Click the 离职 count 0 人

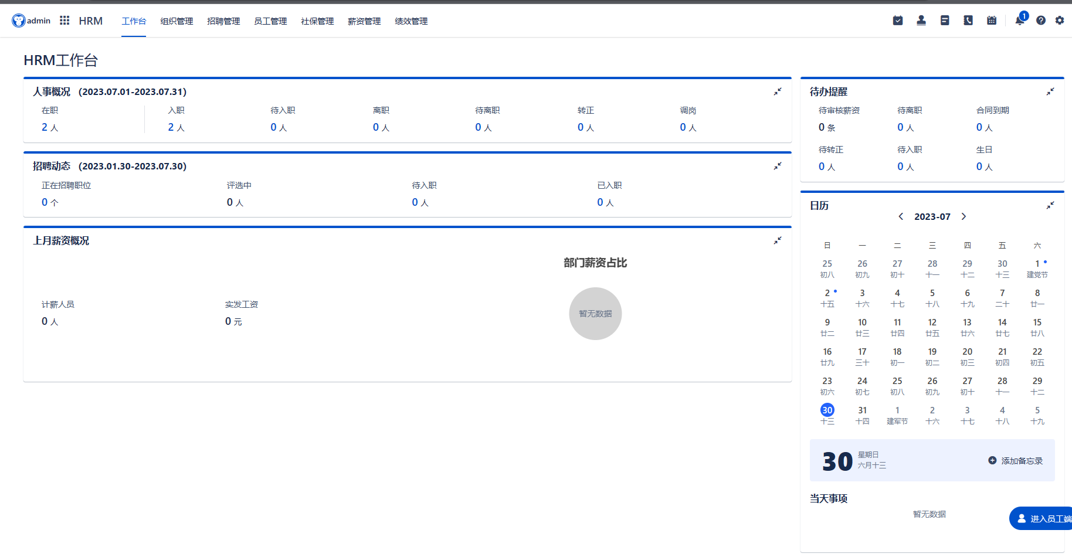(x=381, y=127)
